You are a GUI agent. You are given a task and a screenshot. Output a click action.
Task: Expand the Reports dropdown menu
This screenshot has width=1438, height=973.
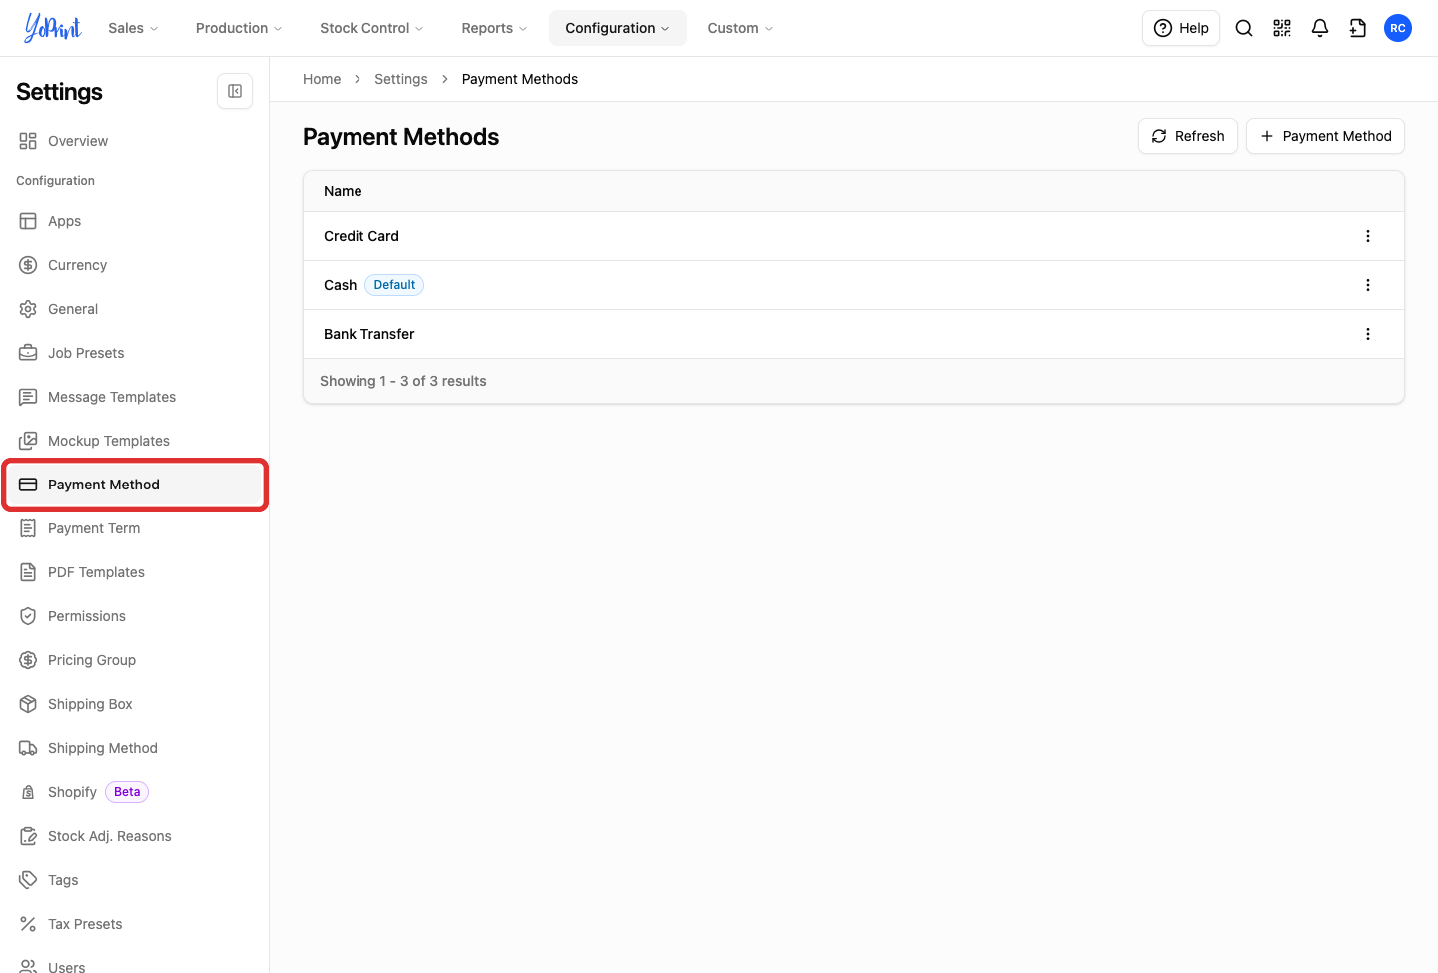(494, 28)
